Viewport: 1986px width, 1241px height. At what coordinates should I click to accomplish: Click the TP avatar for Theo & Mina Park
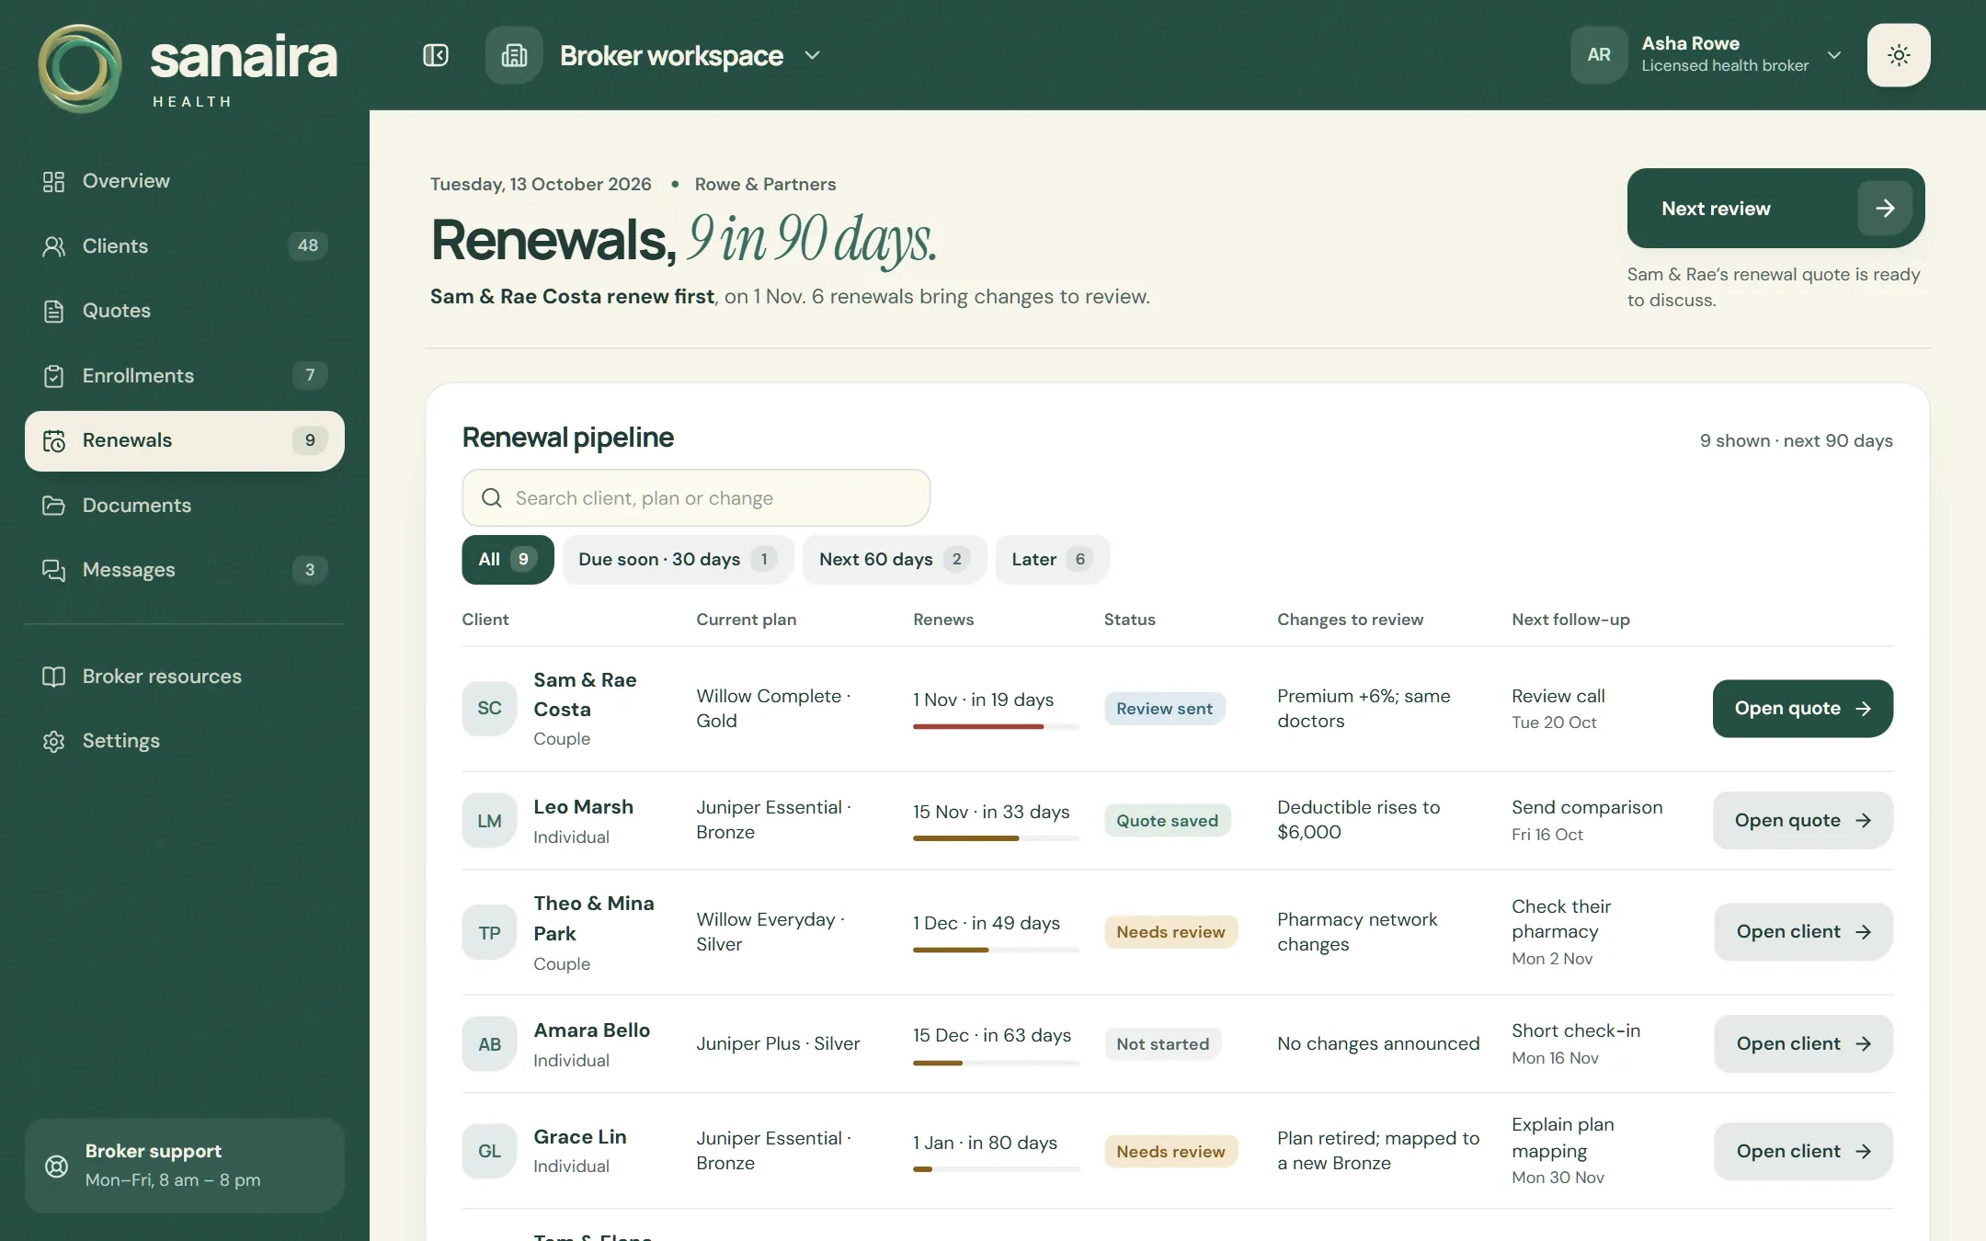point(489,933)
